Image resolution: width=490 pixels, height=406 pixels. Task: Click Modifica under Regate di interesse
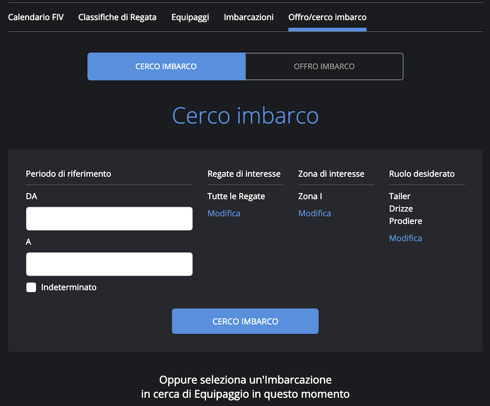(224, 213)
